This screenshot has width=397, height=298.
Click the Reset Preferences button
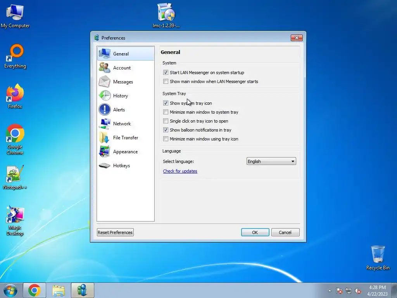[115, 232]
